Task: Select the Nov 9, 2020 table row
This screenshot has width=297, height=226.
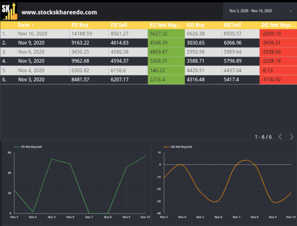Action: coord(148,43)
